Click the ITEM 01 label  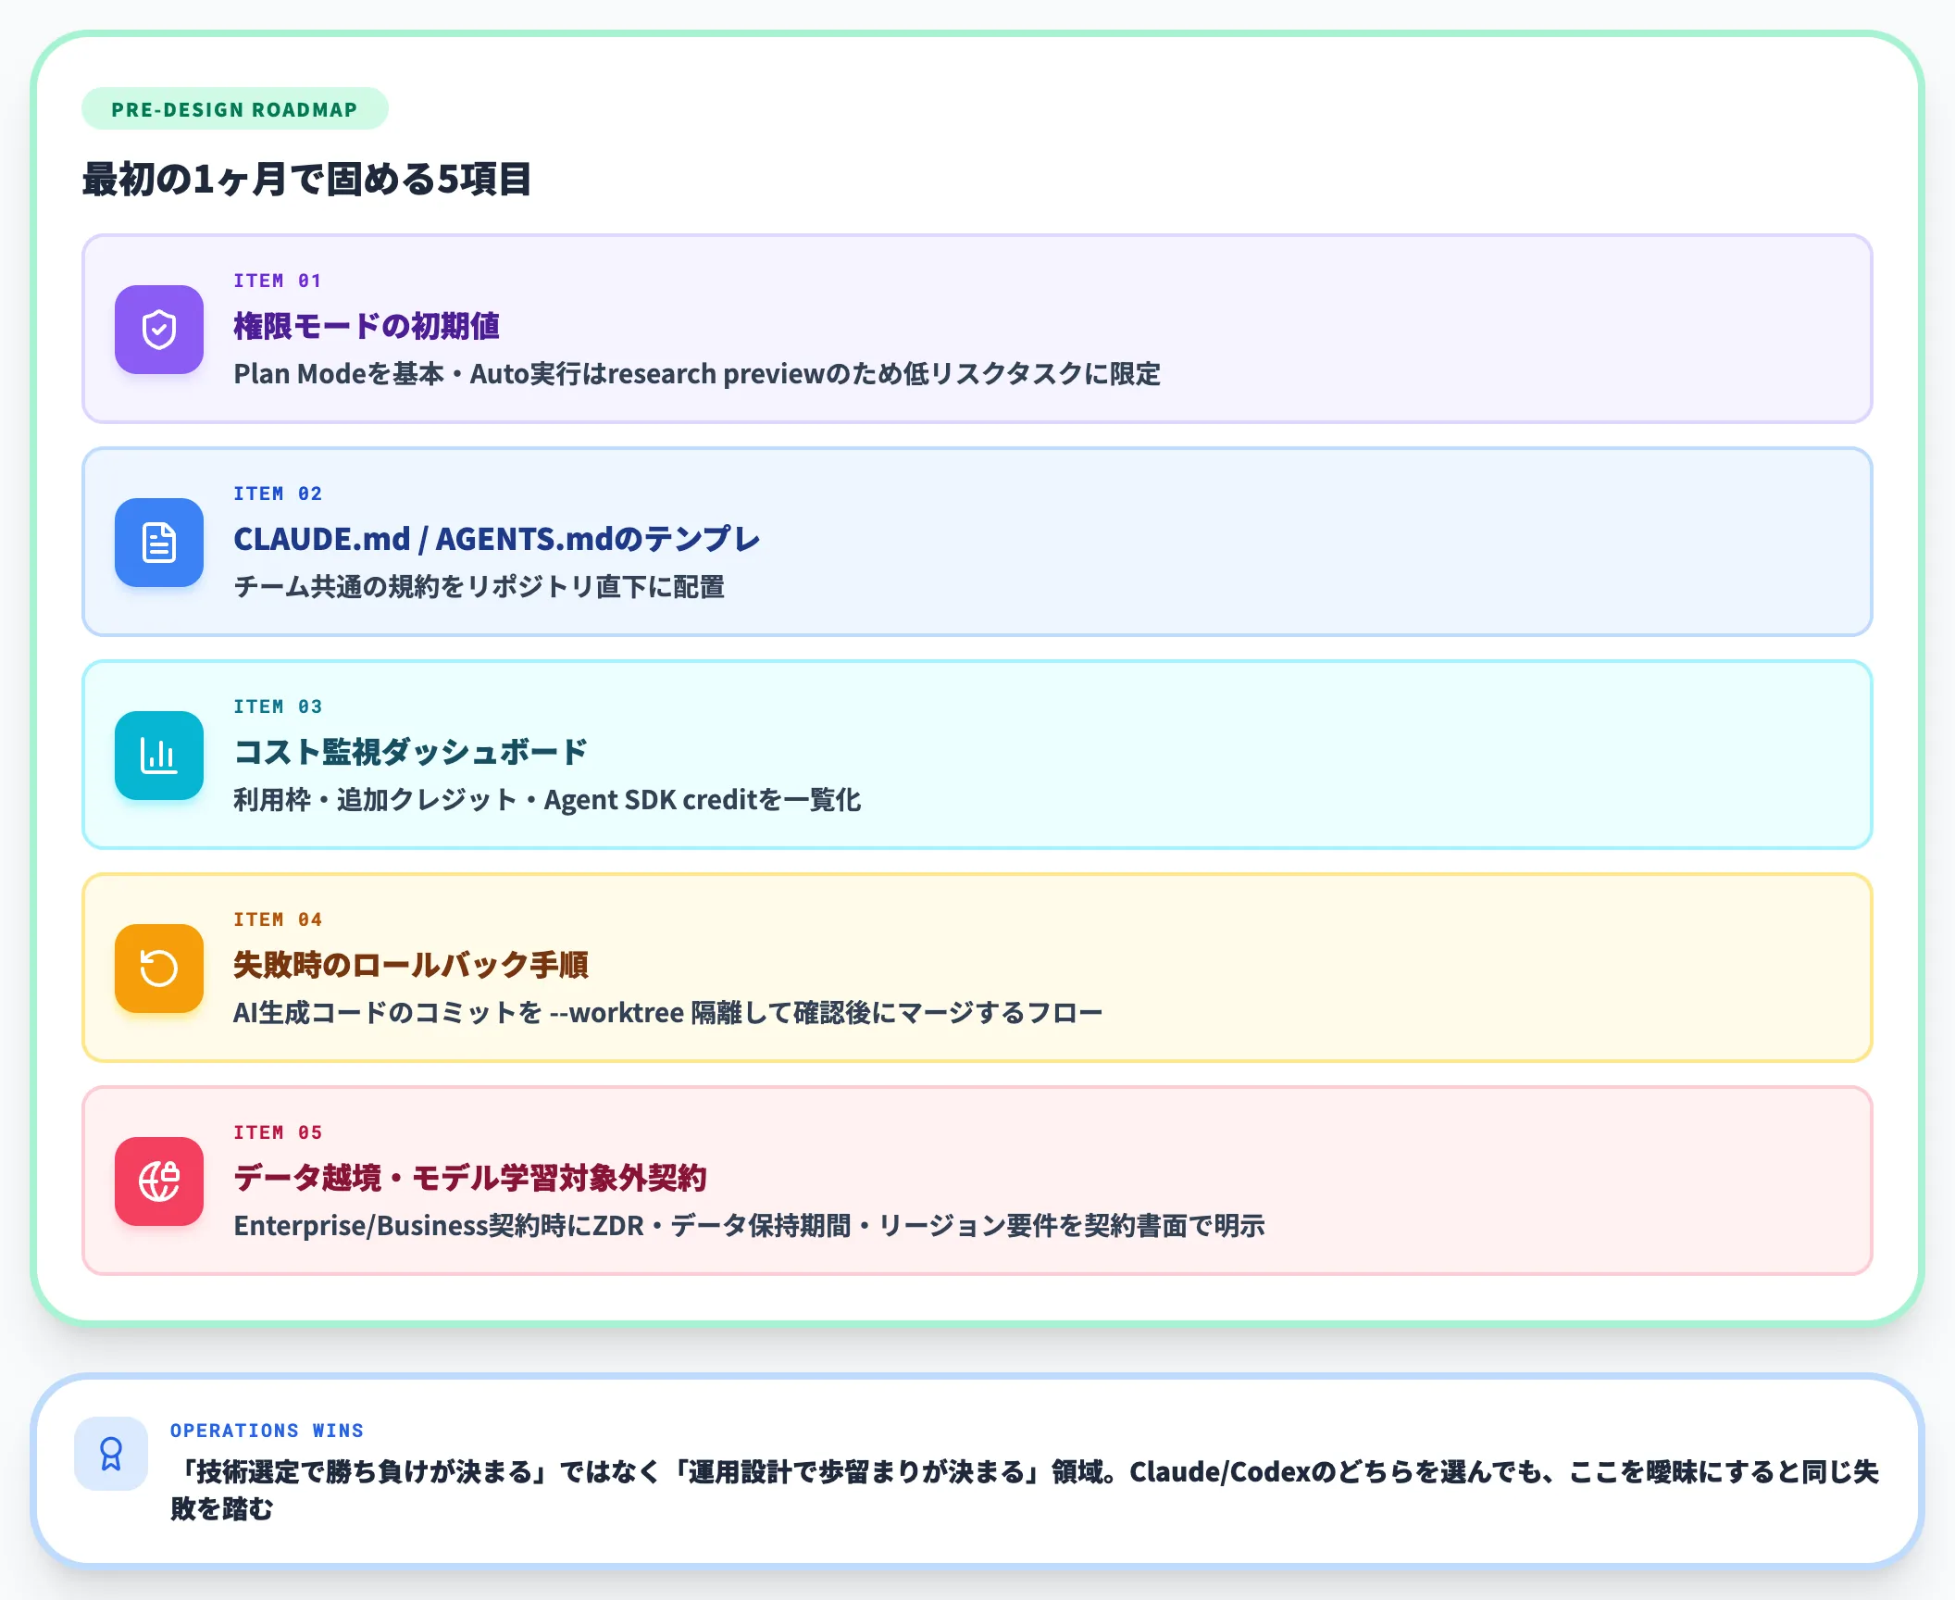pos(278,281)
